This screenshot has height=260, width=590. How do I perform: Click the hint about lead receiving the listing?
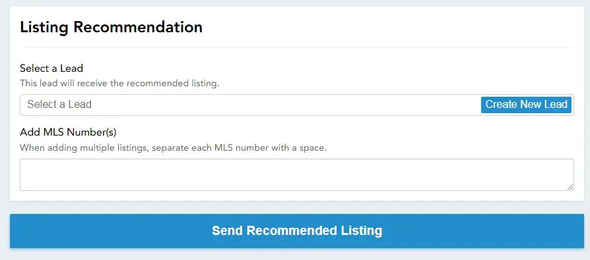pos(119,84)
